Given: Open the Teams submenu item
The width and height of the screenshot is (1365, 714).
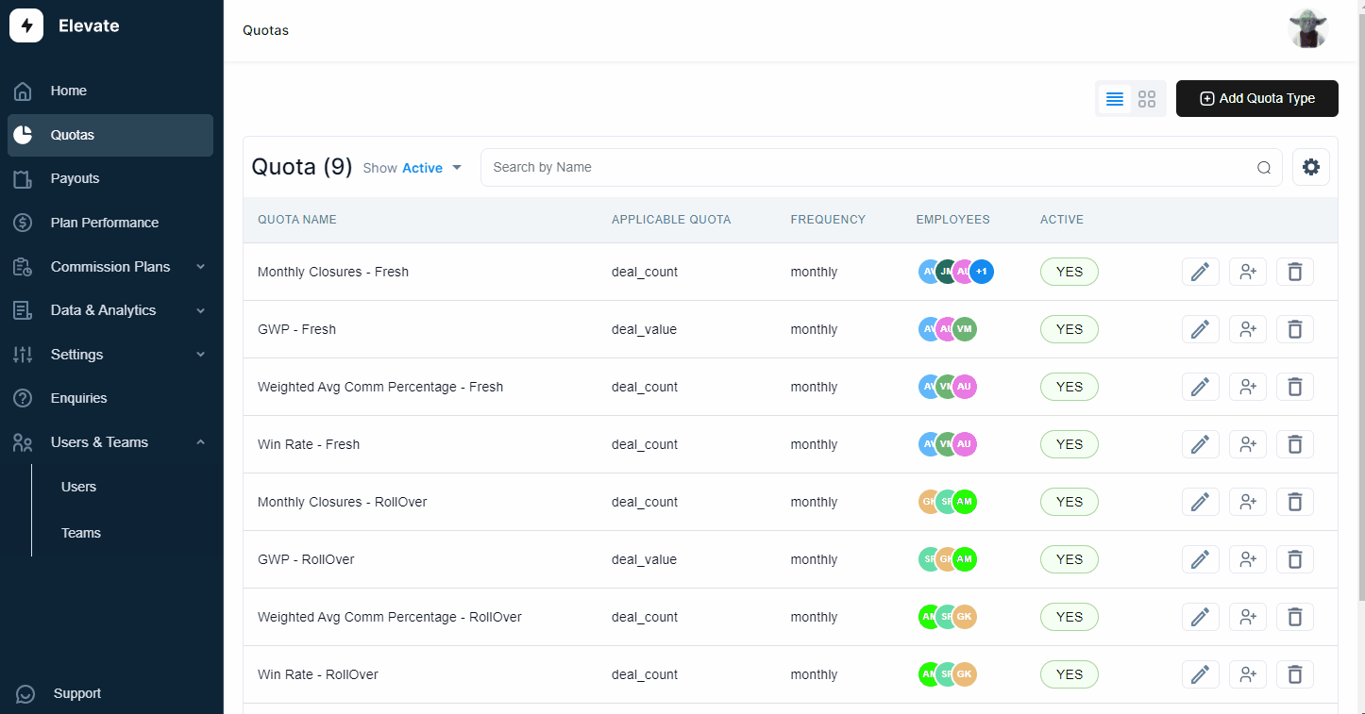Looking at the screenshot, I should (x=81, y=533).
